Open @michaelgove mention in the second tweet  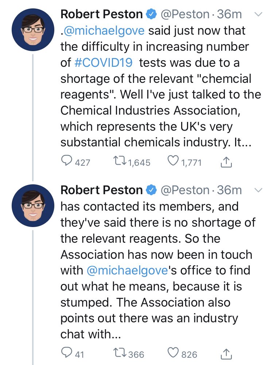click(x=127, y=270)
